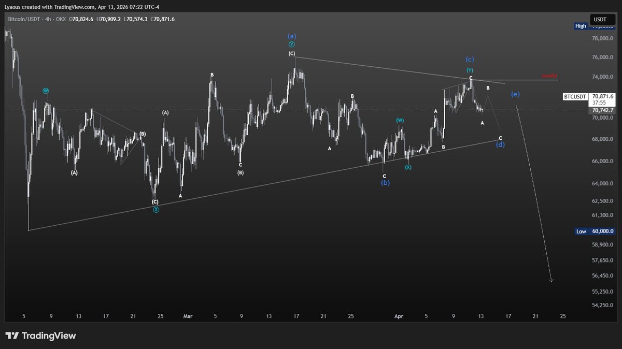622x349 pixels.
Task: Select Mar on the time axis
Action: point(188,316)
